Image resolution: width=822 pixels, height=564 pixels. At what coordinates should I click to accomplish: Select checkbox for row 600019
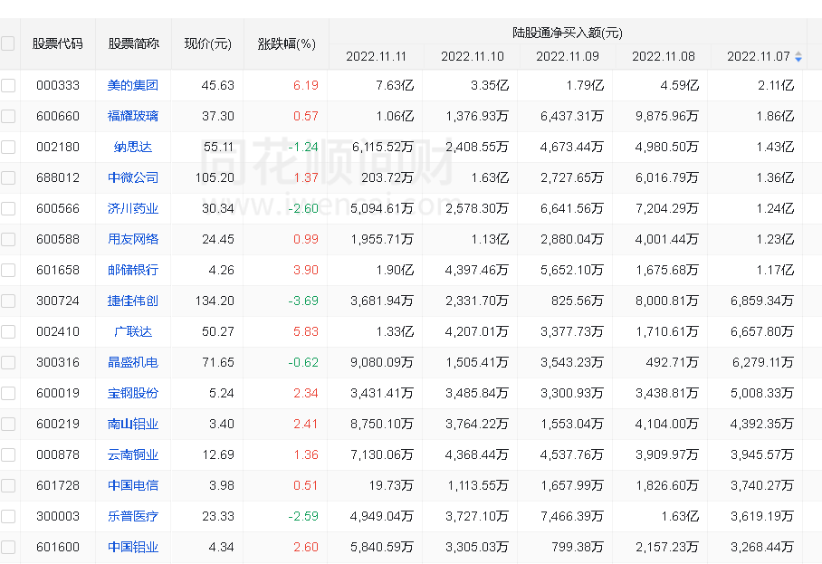point(8,393)
